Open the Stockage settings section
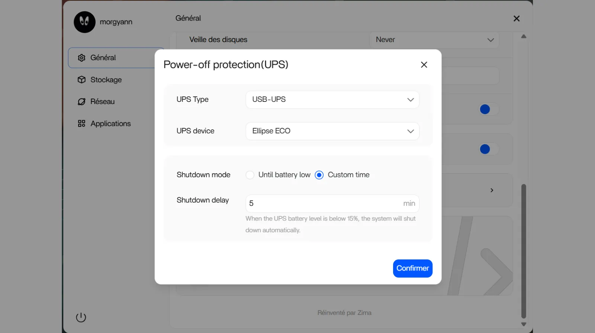595x333 pixels. [106, 80]
